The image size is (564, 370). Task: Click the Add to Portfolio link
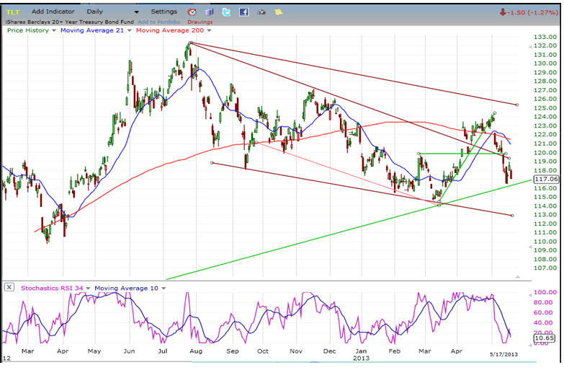pos(157,22)
